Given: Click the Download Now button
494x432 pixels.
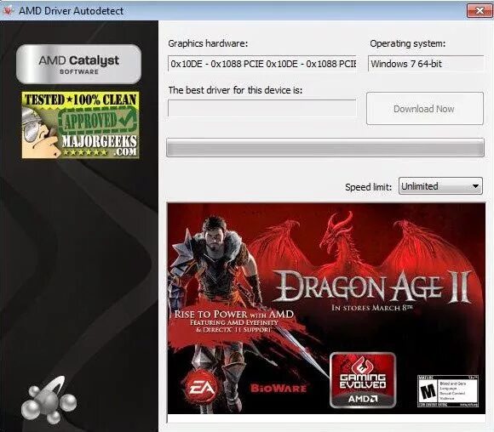Looking at the screenshot, I should pyautogui.click(x=425, y=109).
